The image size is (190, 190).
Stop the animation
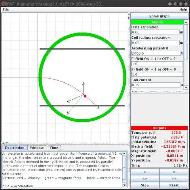point(145,185)
